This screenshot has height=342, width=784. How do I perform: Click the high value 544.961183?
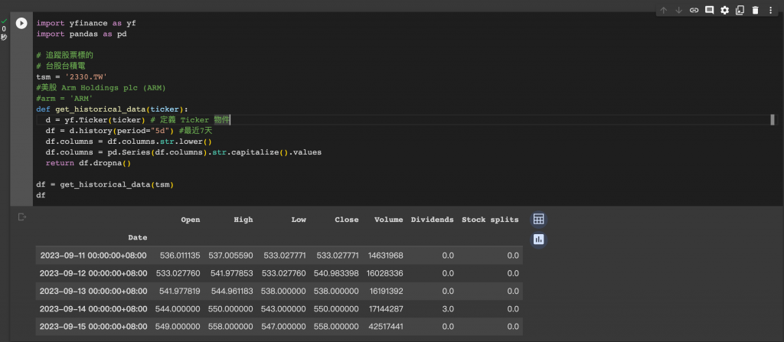point(231,291)
